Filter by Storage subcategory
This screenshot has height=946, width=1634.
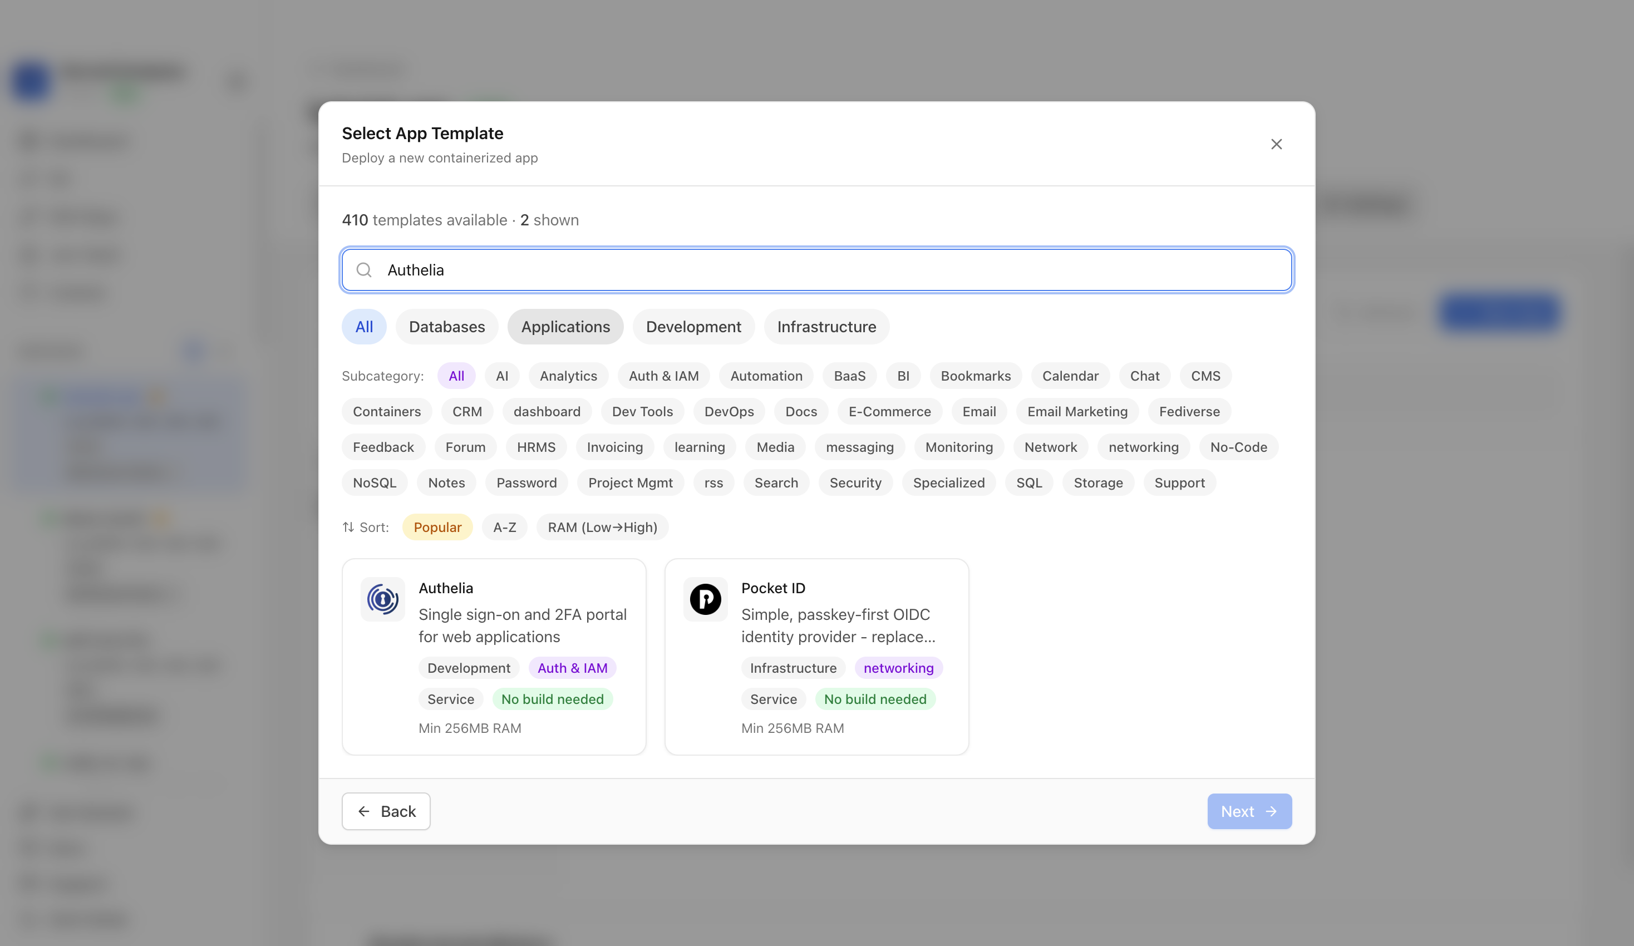coord(1097,483)
